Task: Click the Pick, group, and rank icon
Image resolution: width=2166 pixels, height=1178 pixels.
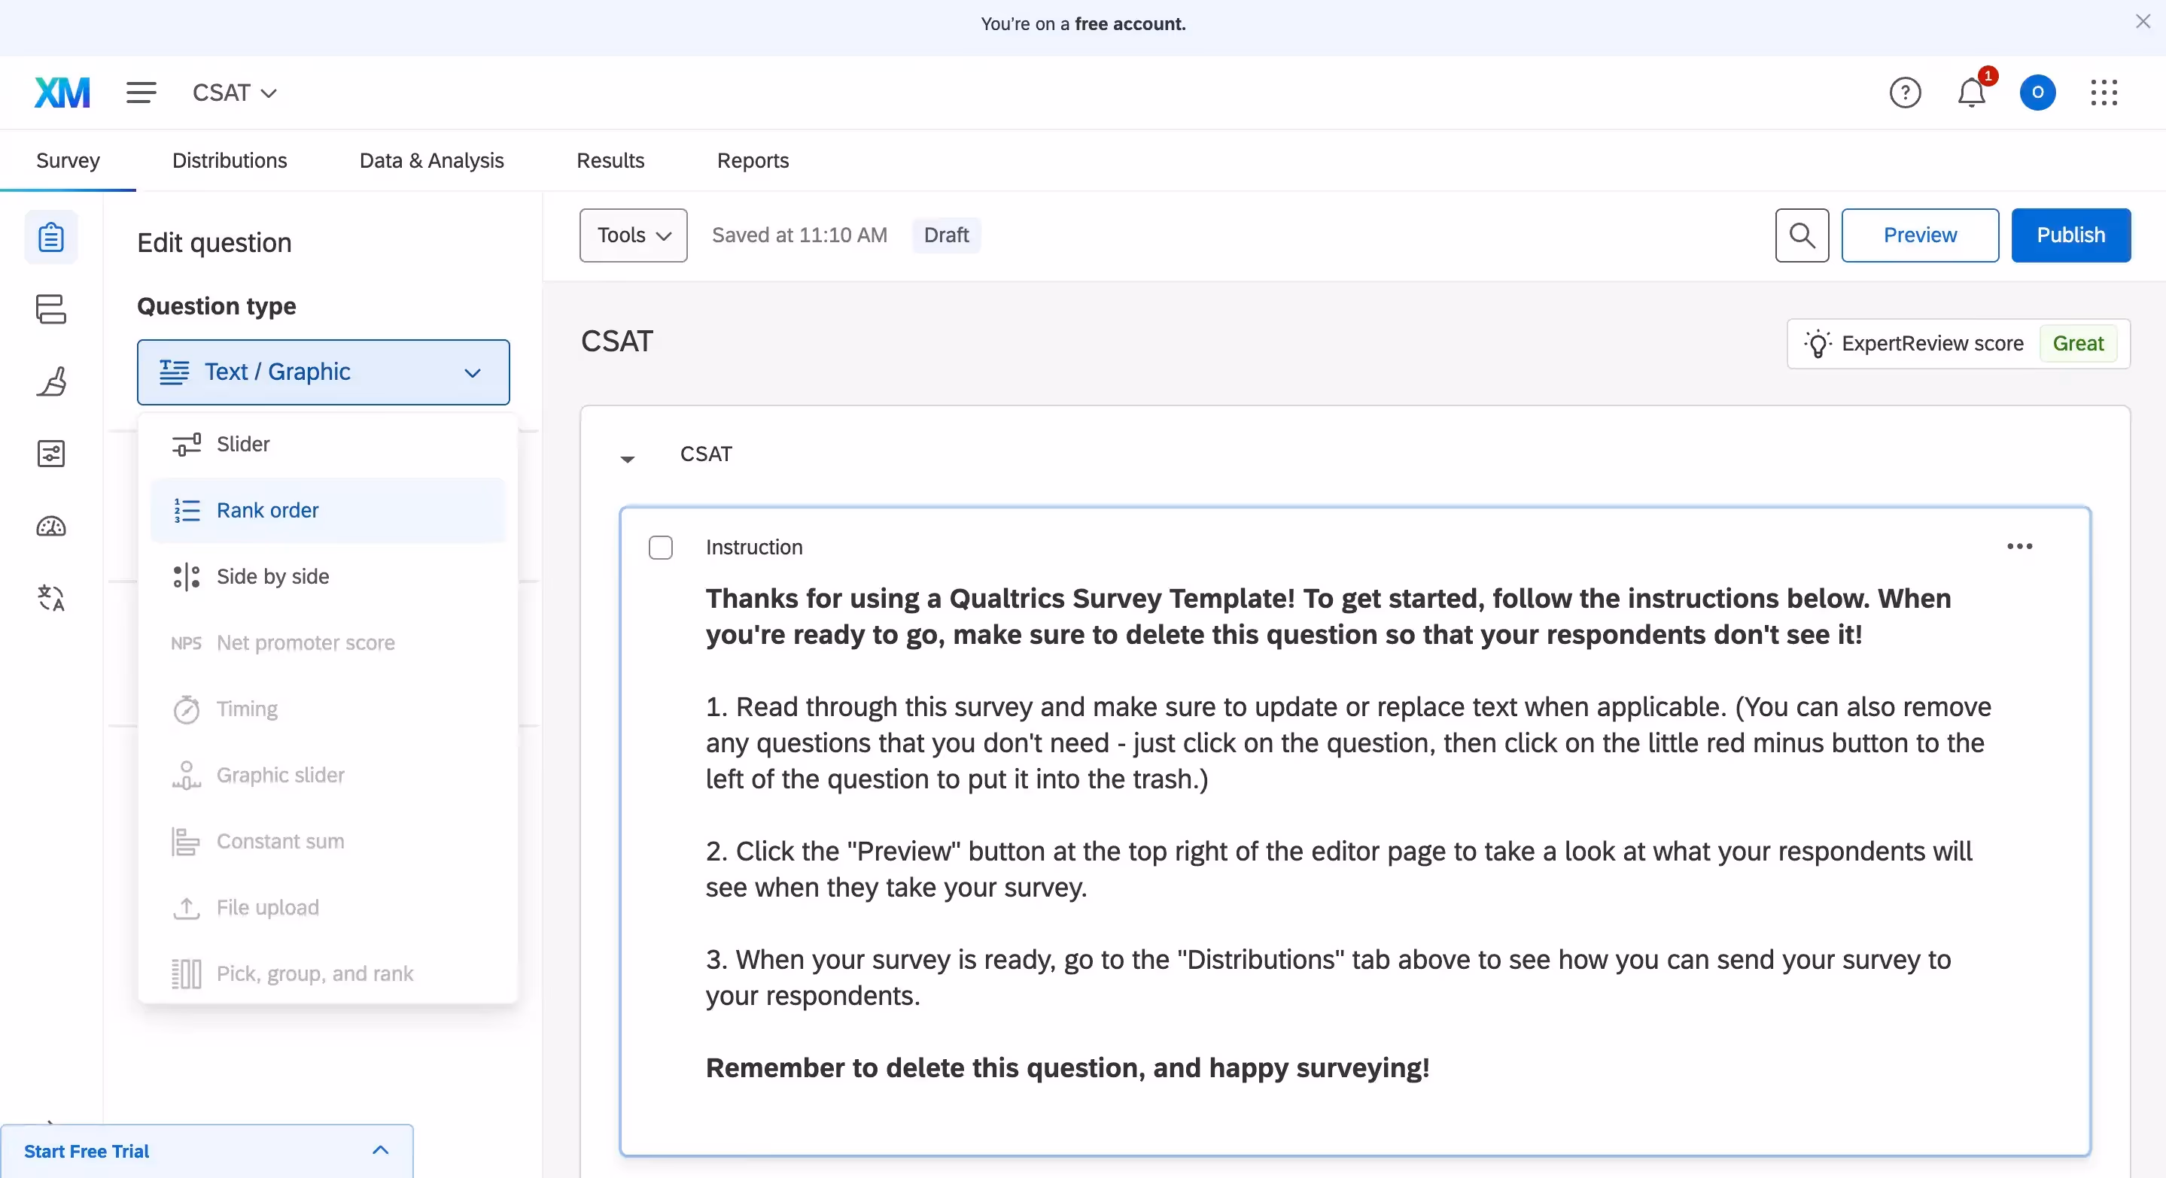Action: (x=186, y=975)
